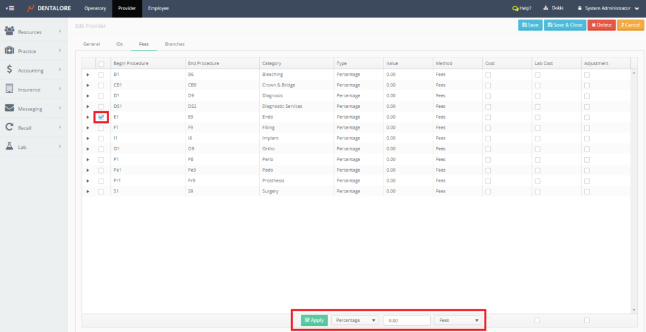This screenshot has width=646, height=332.
Task: Click the 0.00 value input field
Action: coord(407,320)
